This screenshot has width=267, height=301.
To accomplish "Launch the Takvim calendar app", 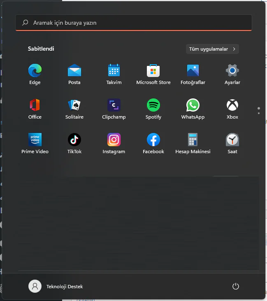I will tap(114, 74).
